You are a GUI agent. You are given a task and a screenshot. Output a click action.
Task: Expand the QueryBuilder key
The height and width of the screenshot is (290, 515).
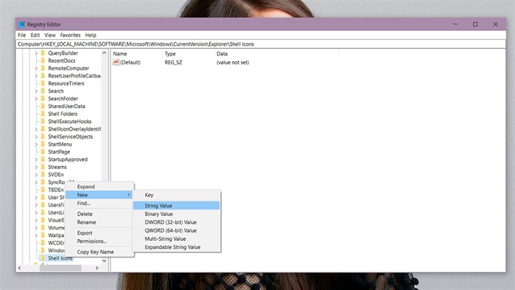tap(36, 53)
